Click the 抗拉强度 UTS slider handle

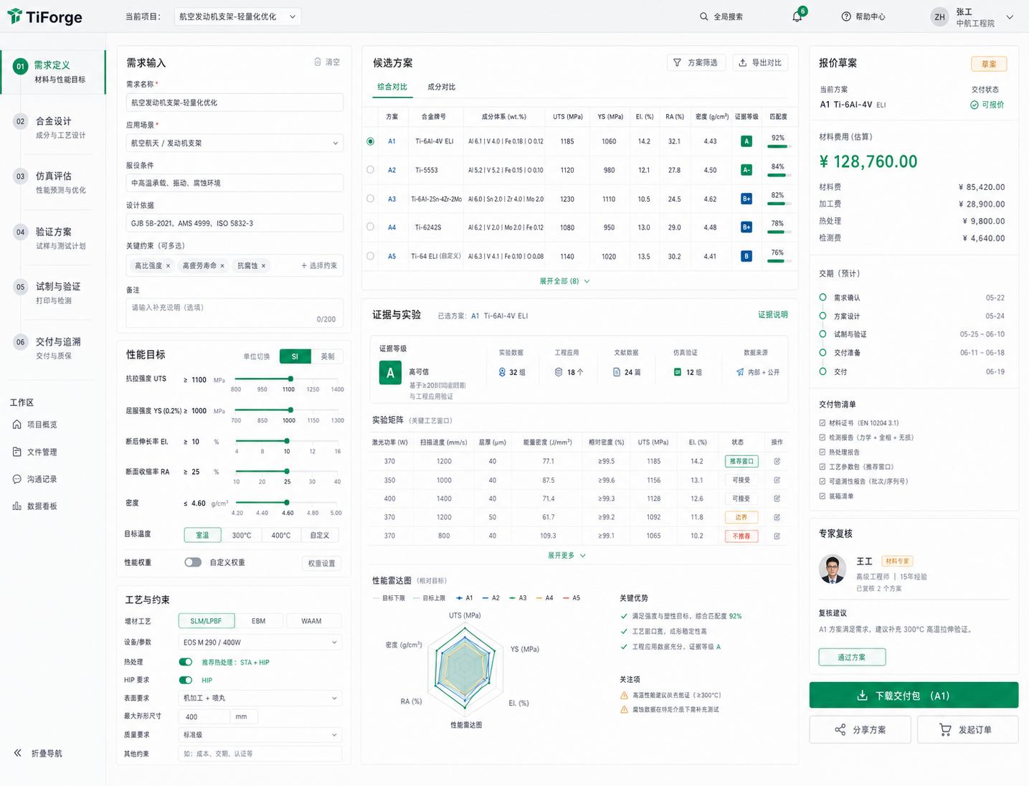click(x=290, y=379)
